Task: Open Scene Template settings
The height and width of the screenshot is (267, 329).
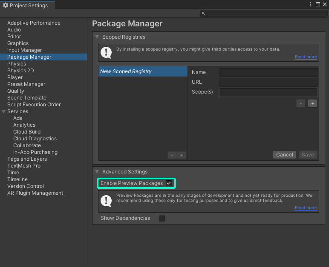Action: tap(27, 98)
